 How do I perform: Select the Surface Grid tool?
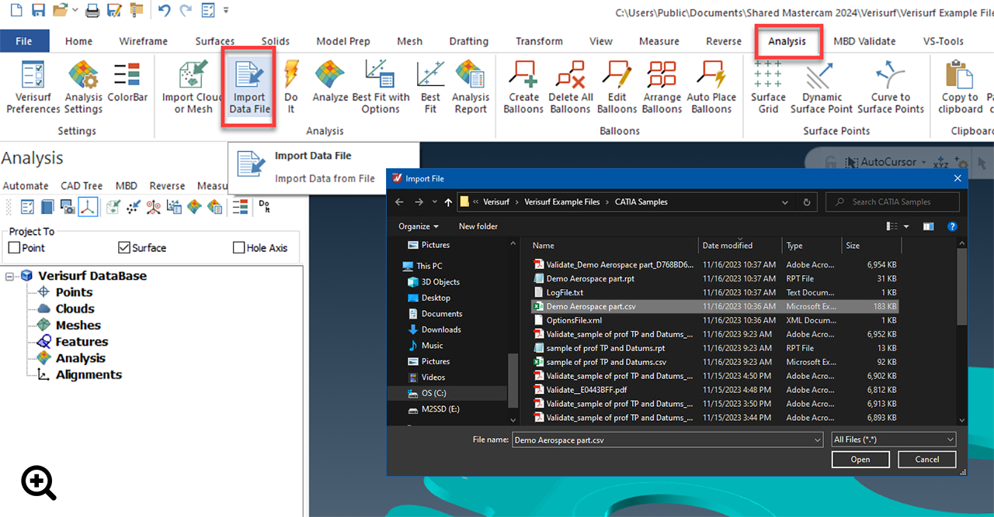(x=768, y=86)
